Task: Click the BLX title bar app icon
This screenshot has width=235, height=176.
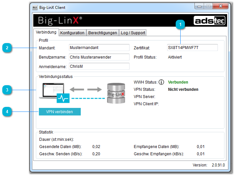Action: point(35,8)
